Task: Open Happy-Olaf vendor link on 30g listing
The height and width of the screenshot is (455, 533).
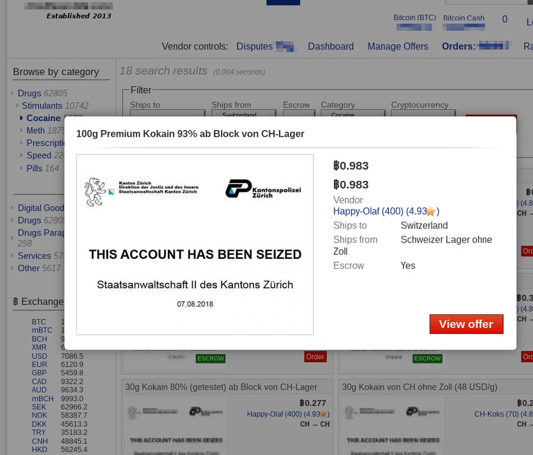Action: (x=288, y=414)
